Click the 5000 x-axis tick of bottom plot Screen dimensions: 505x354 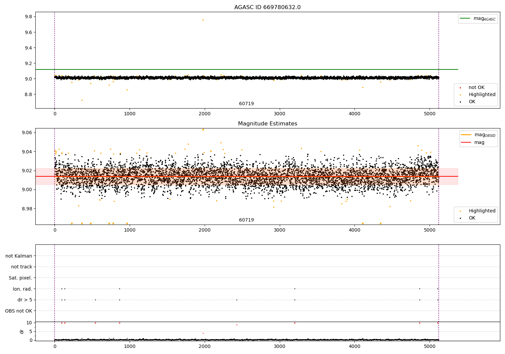coord(430,346)
